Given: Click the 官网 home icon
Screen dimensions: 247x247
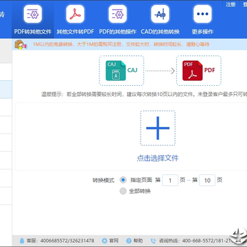Looking at the screenshot, I should [x=104, y=241].
